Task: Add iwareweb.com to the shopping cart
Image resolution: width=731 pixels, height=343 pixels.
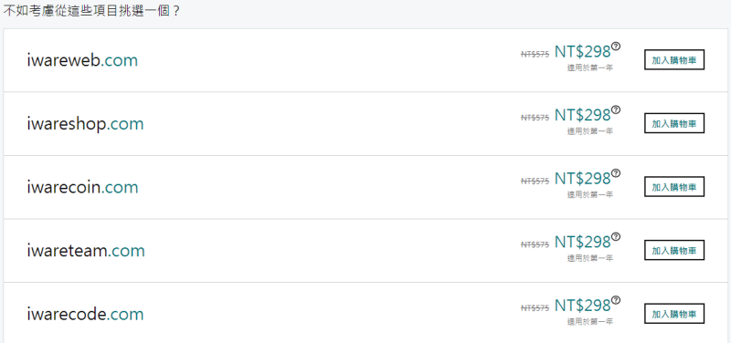Action: click(x=674, y=60)
